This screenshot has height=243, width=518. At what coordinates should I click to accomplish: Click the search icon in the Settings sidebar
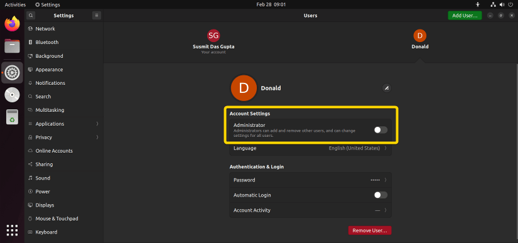coord(31,16)
